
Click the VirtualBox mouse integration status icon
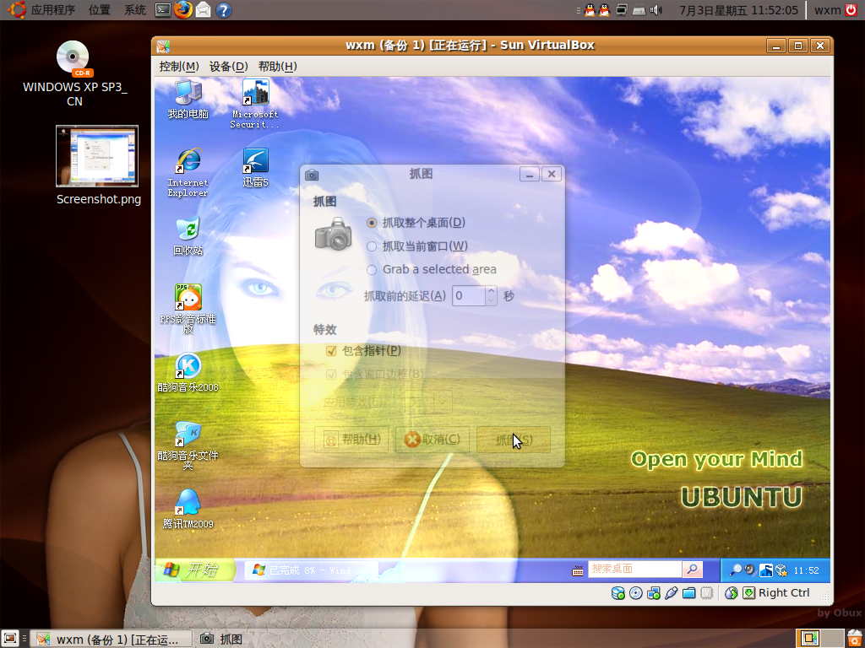[731, 593]
